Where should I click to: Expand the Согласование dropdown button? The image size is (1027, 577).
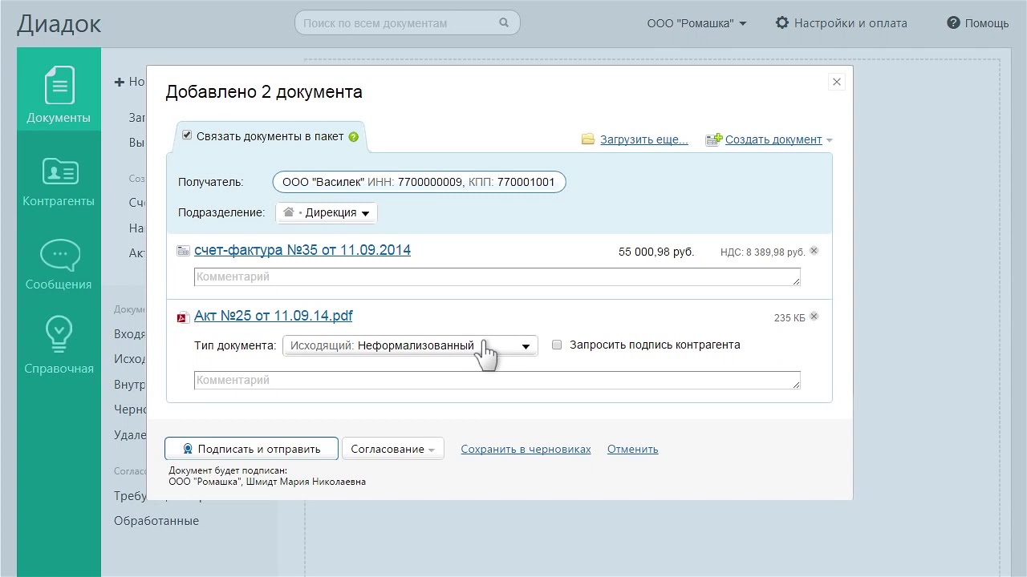tap(392, 449)
